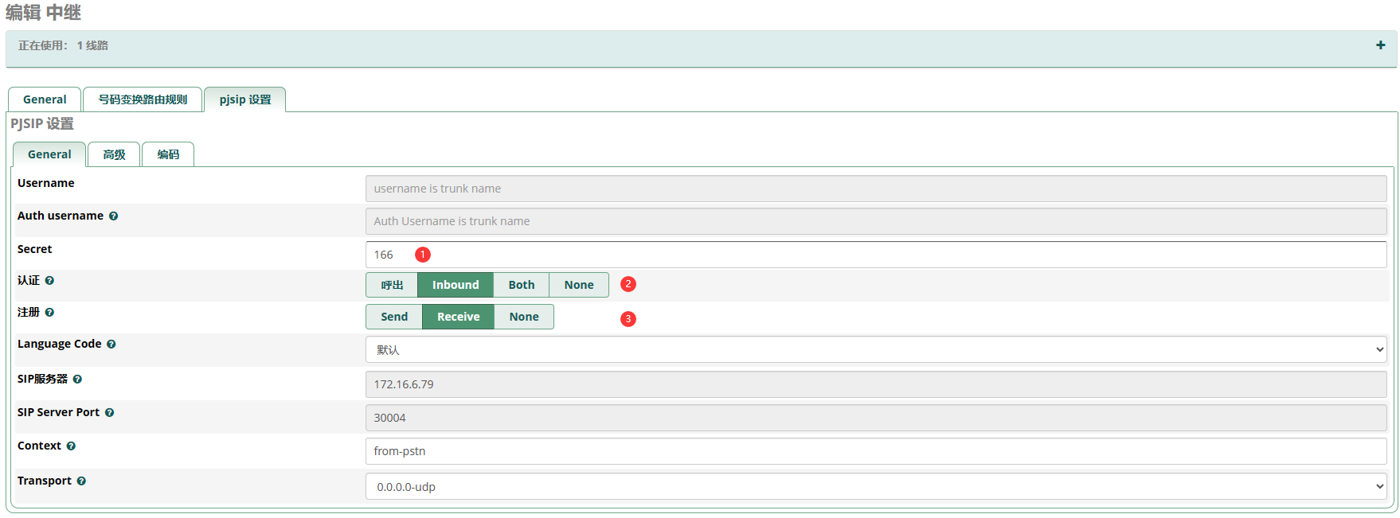Set registration to None
Image resolution: width=1400 pixels, height=518 pixels.
coord(524,317)
